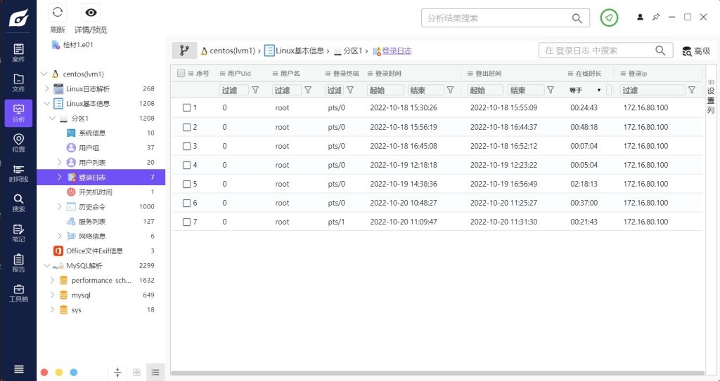Check the checkbox for row 1
720x381 pixels.
(187, 108)
